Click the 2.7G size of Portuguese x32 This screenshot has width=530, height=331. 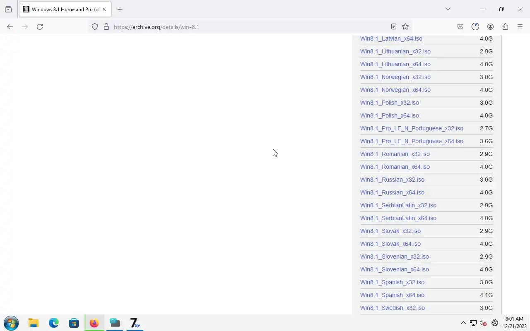(486, 128)
